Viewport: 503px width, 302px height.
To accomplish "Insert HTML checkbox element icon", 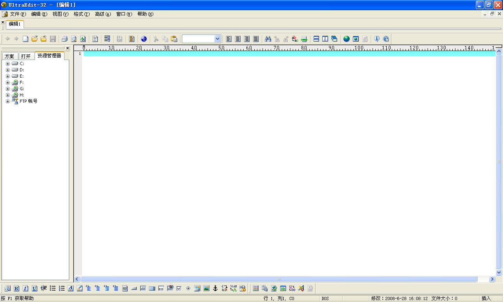I will (179, 288).
